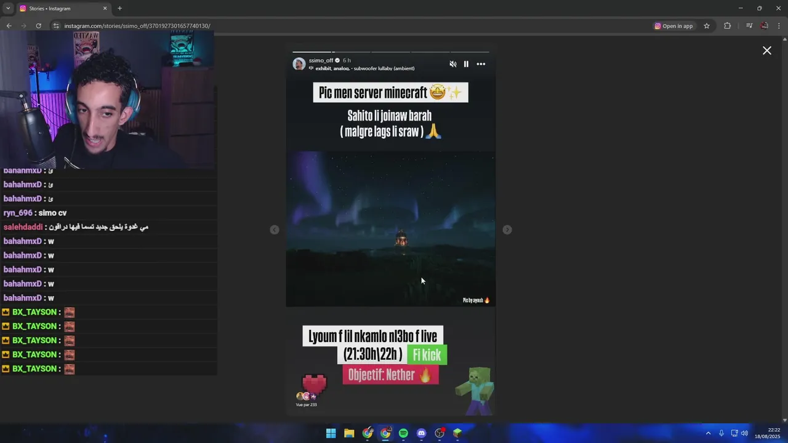Click the red heart sticker on the story
788x443 pixels.
click(x=314, y=385)
